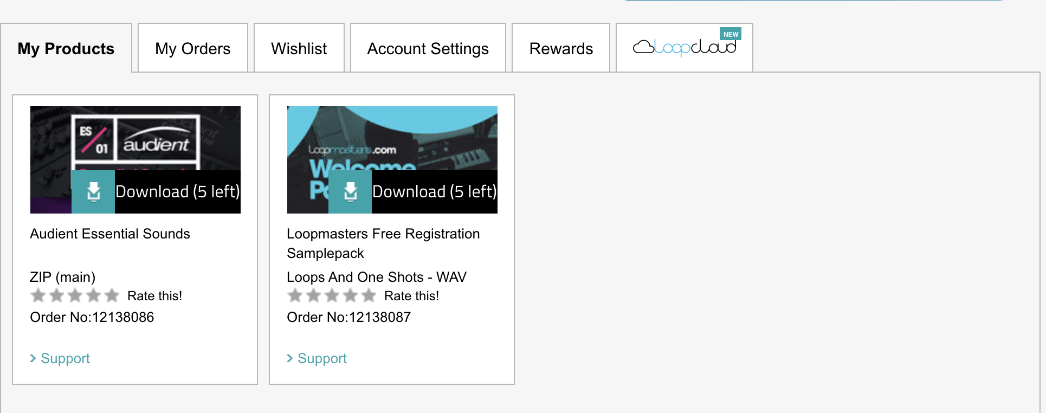The image size is (1046, 413).
Task: Rate Audient Essential Sounds one star
Action: [38, 295]
